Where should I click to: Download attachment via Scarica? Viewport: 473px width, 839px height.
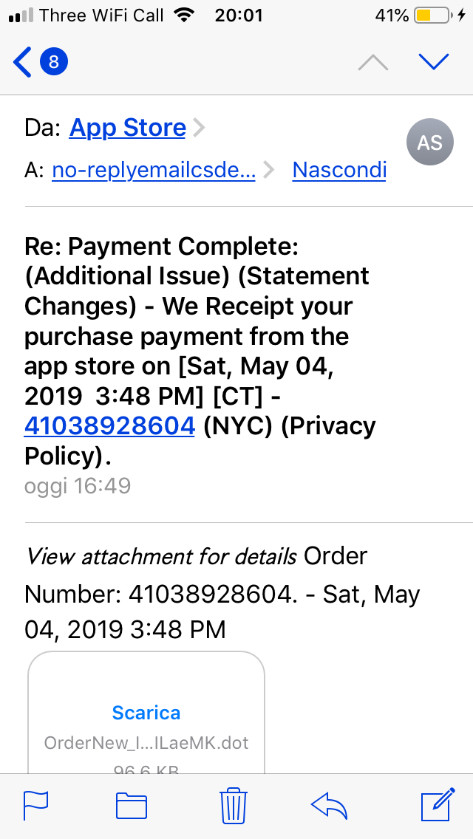146,712
